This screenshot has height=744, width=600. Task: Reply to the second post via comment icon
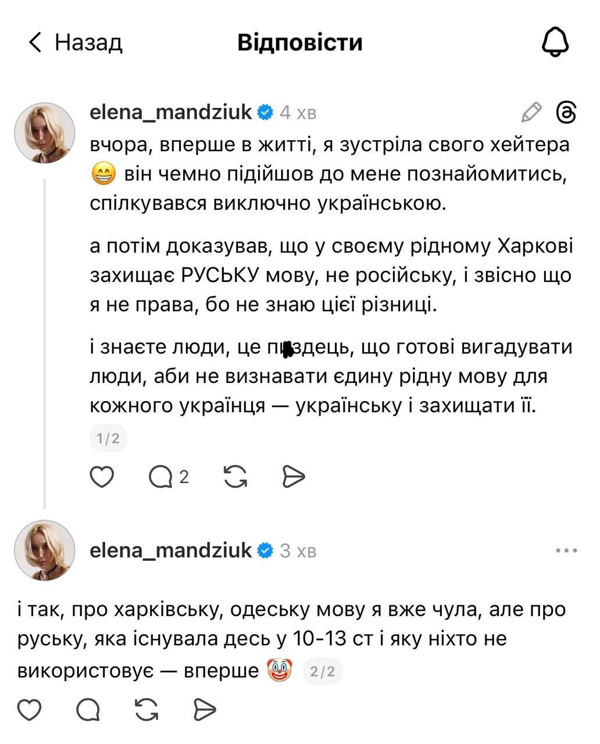click(88, 709)
